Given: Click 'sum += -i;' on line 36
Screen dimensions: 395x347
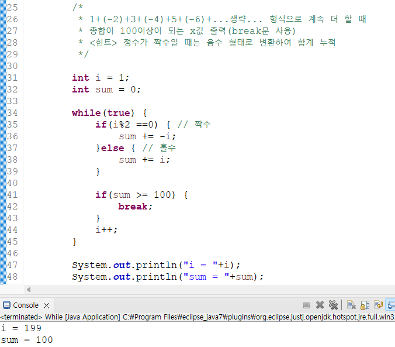Looking at the screenshot, I should (147, 136).
